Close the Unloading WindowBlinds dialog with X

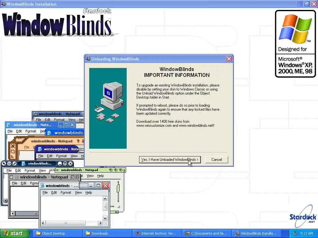pos(229,59)
